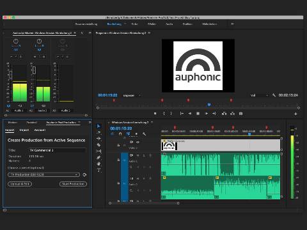Viewport: 307px width, 230px height.
Task: Open the Audio workspace tab
Action: click(x=169, y=24)
